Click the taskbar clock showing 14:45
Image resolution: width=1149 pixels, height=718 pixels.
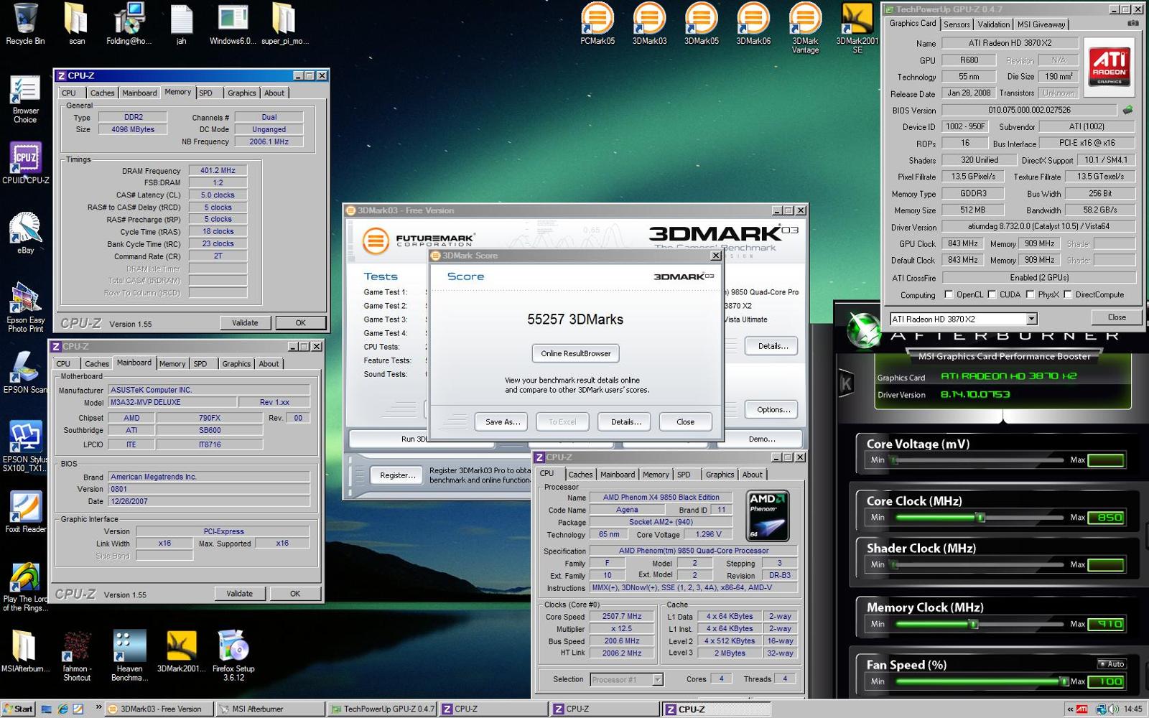pos(1132,709)
